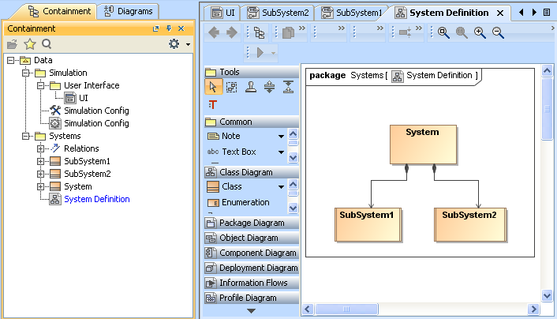Screen dimensions: 557x319
Task: Open the Package Diagram palette group
Action: point(251,223)
